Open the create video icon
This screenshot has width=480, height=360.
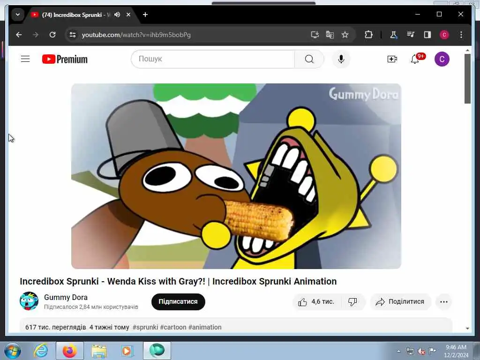point(392,59)
